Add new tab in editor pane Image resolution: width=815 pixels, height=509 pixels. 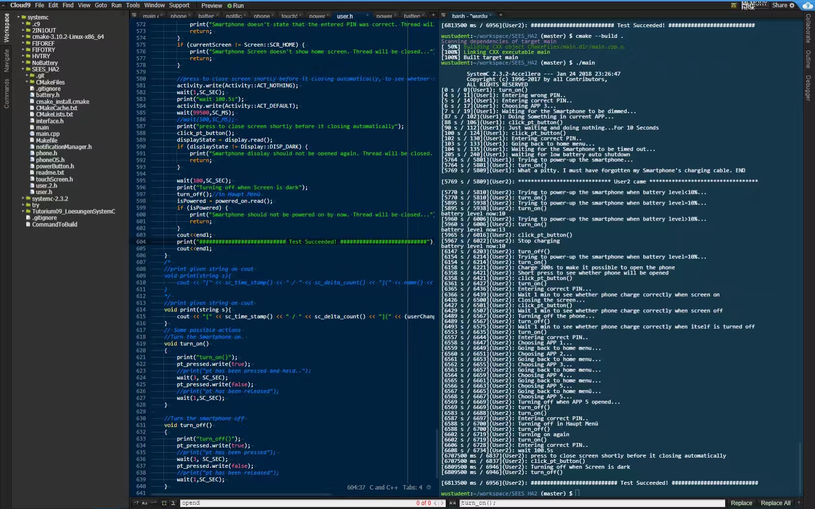(433, 15)
